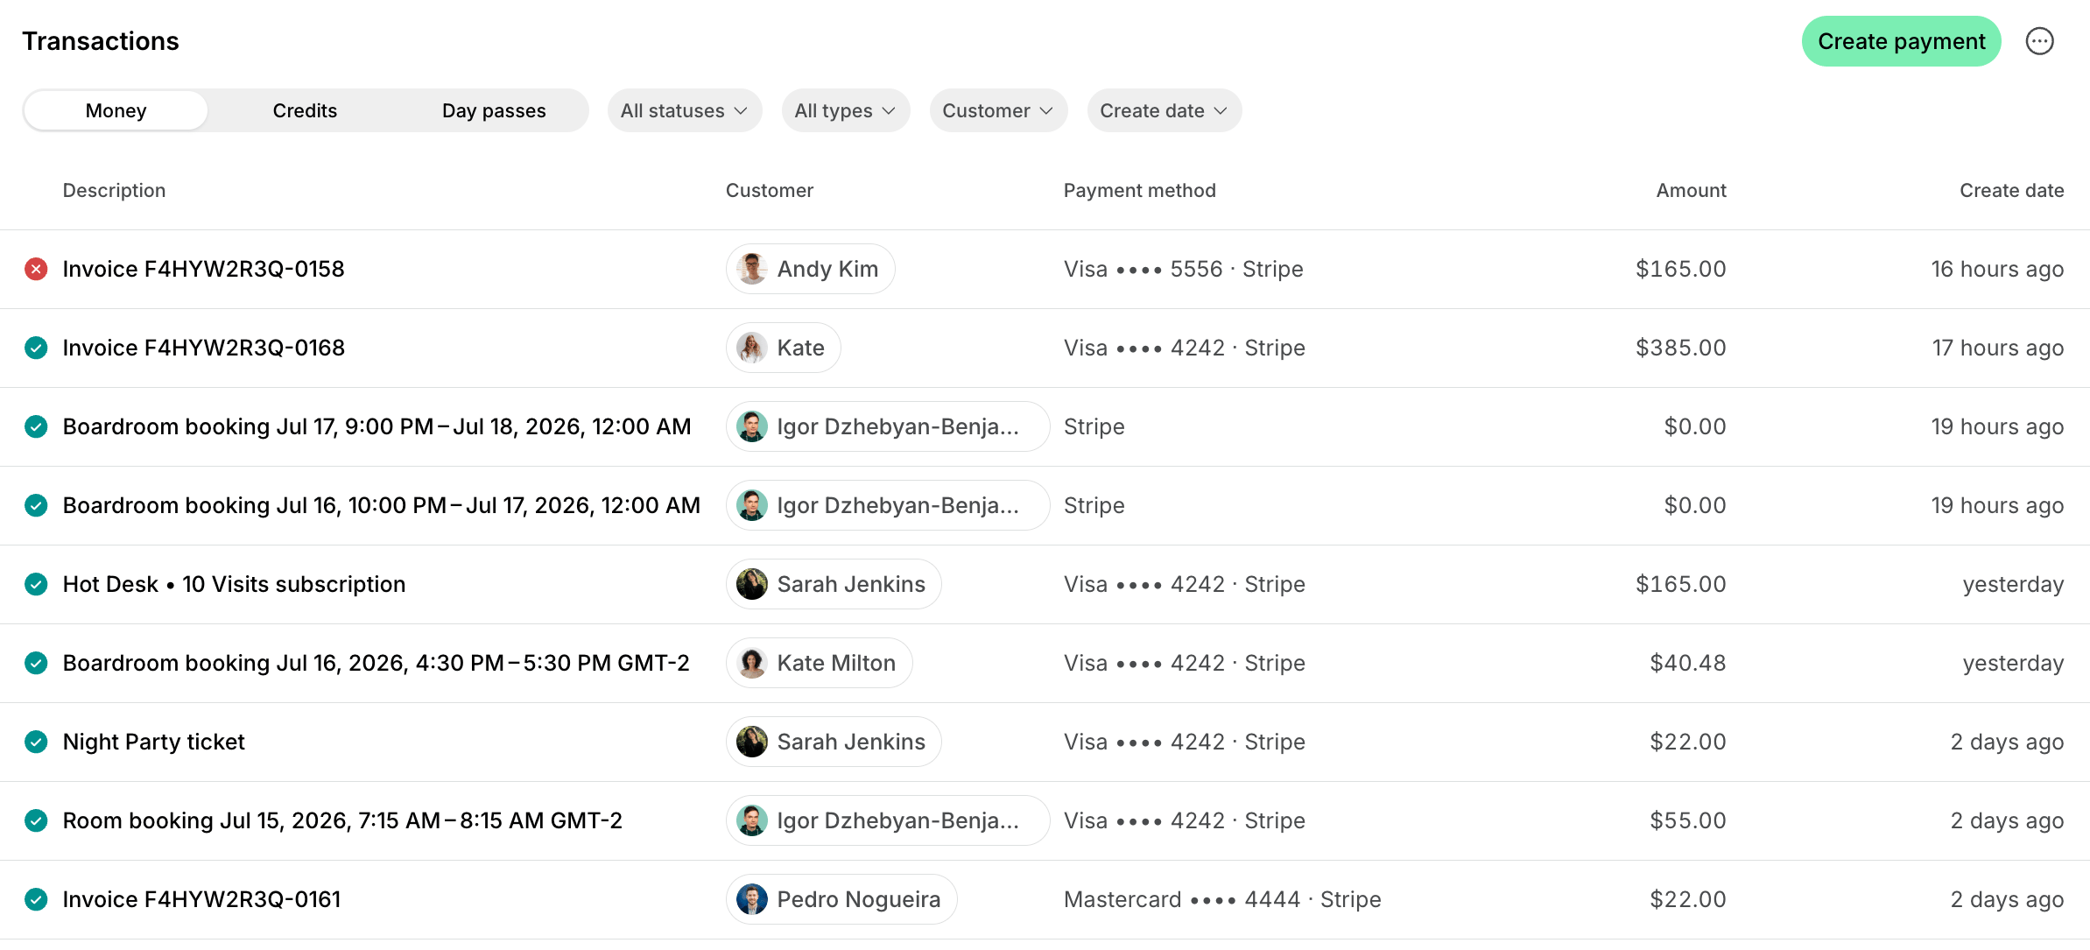The image size is (2090, 950).
Task: Click Kate's avatar in the second row
Action: pyautogui.click(x=752, y=348)
